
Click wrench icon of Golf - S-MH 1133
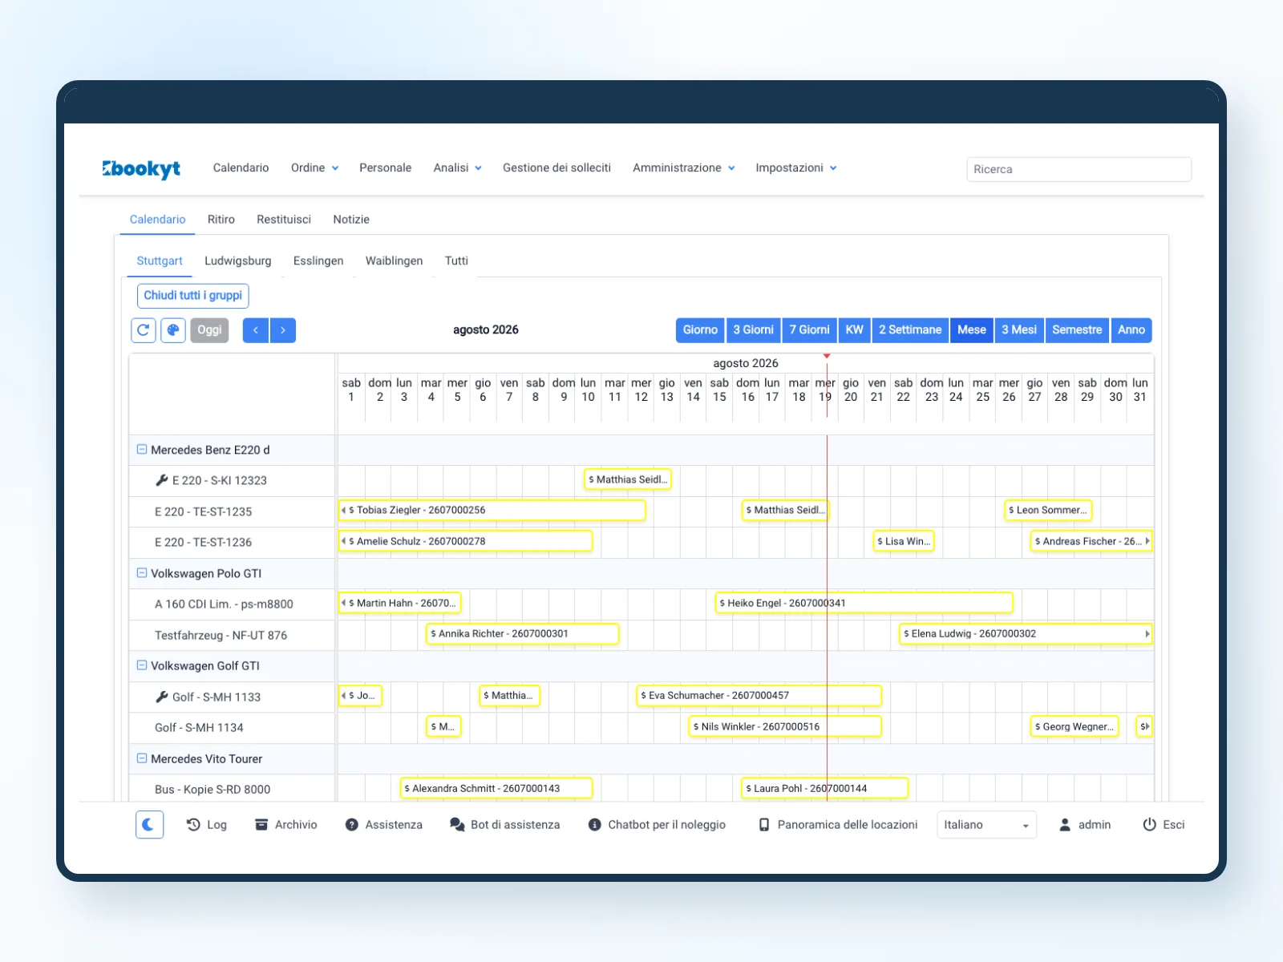click(161, 697)
